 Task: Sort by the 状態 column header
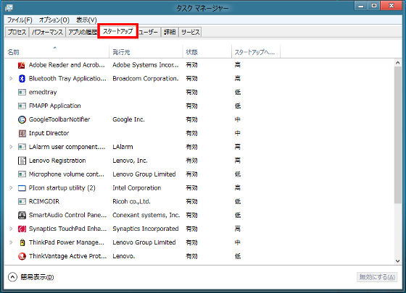[x=207, y=52]
